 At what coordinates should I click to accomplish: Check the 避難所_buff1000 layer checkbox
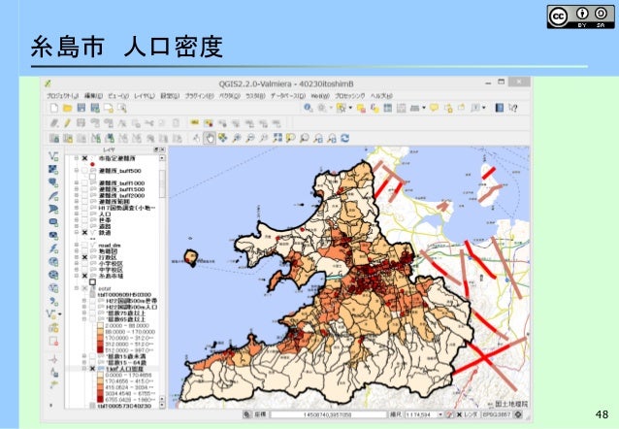(84, 183)
